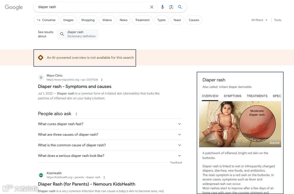Open Google Lens image search icon

[x=171, y=7]
